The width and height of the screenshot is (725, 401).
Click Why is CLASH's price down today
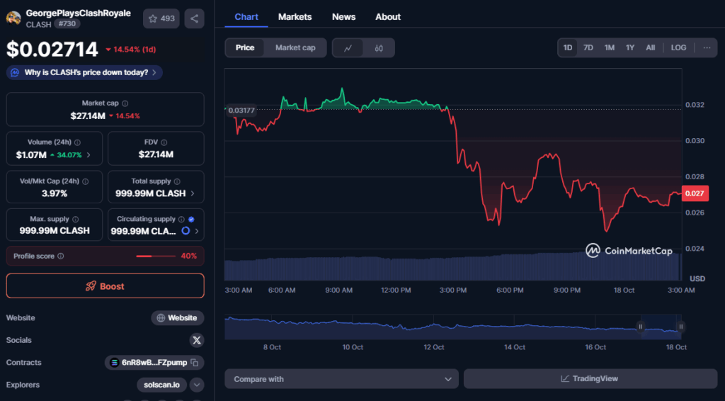click(x=85, y=72)
